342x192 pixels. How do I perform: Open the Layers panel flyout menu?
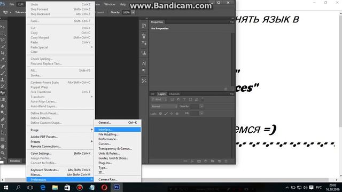click(x=231, y=94)
